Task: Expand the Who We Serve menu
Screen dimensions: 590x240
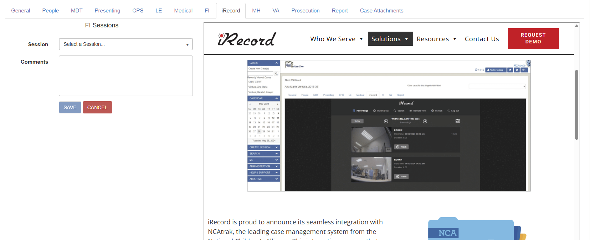Action: (337, 39)
